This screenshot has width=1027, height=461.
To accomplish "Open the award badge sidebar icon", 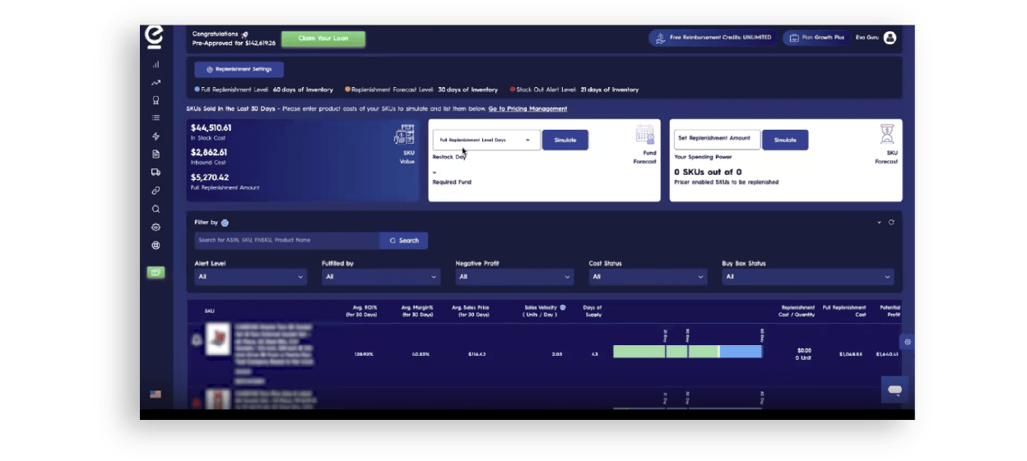I will tap(156, 100).
